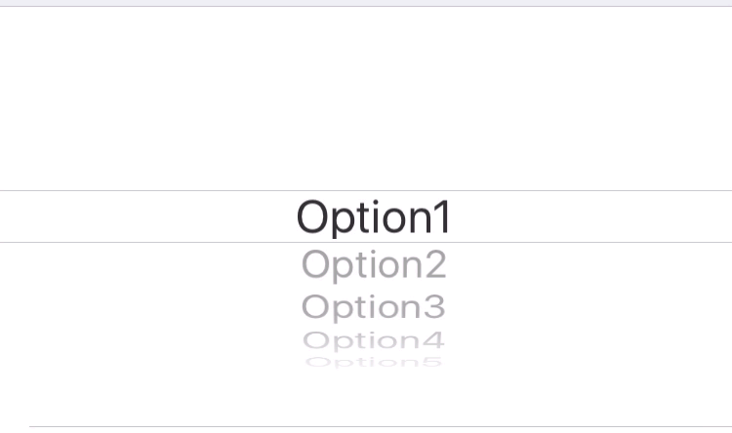Select Option2 in the picker wheel
Screen dimensions: 732x433
374,265
